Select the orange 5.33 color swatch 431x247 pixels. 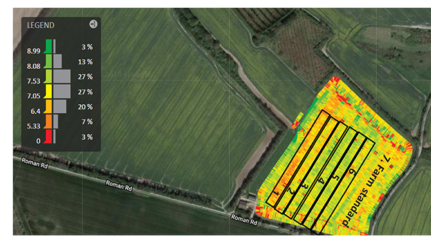pyautogui.click(x=48, y=122)
